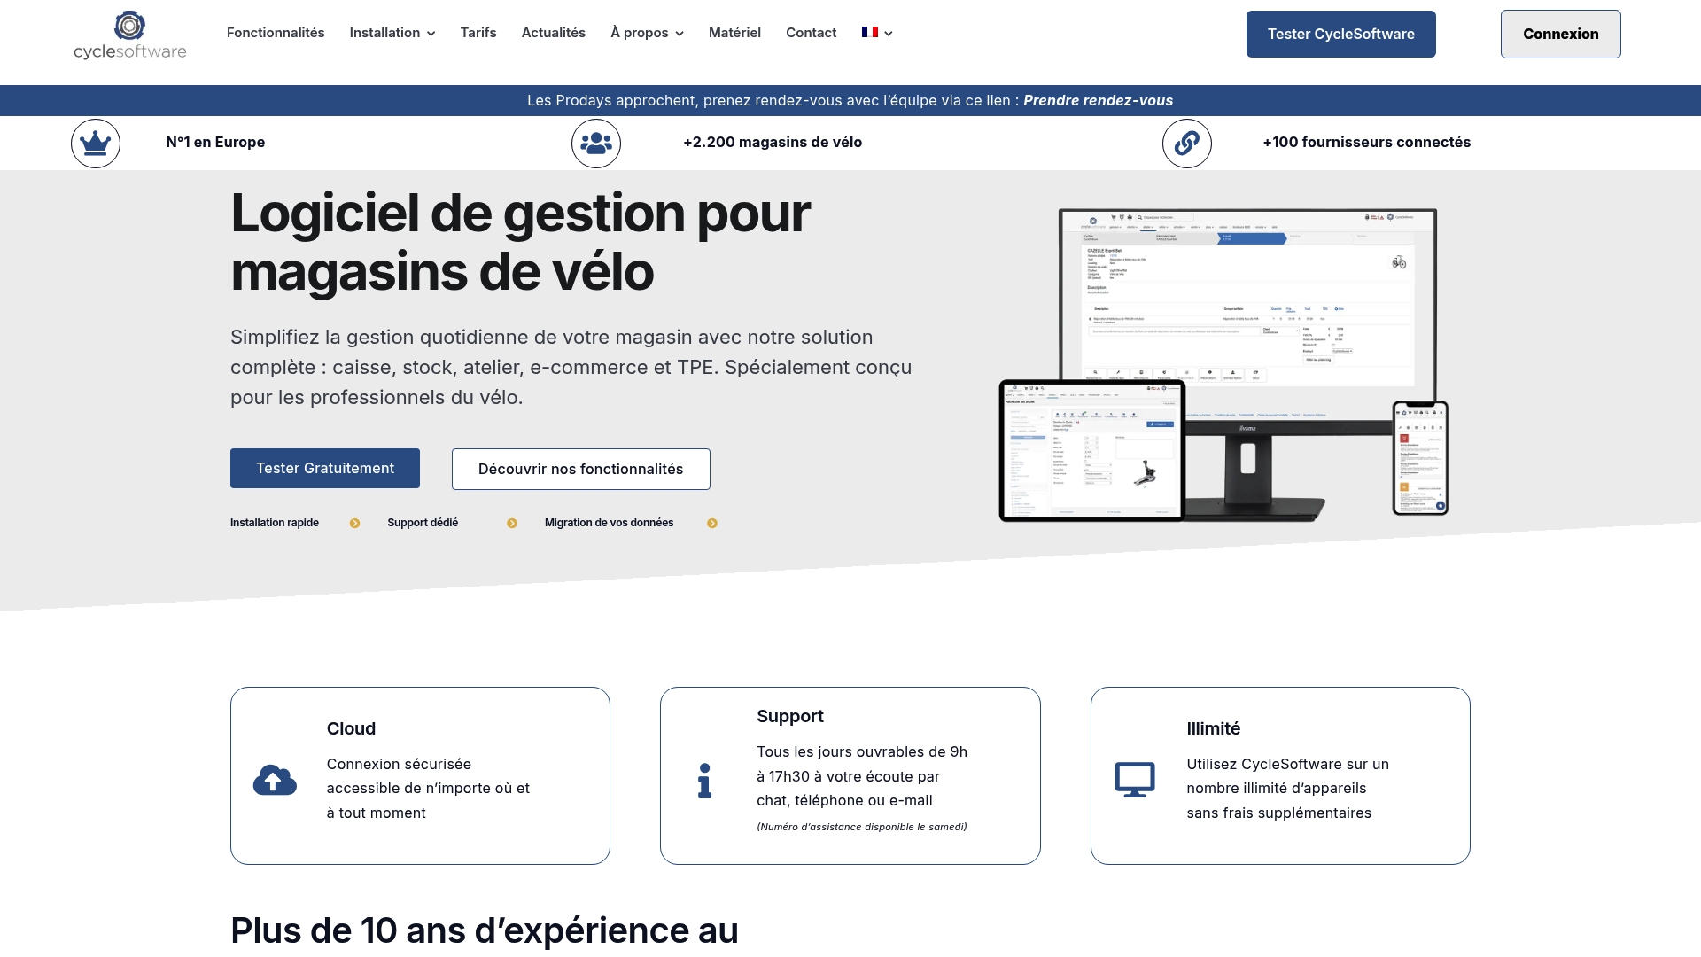Go to the Contact page

(811, 33)
